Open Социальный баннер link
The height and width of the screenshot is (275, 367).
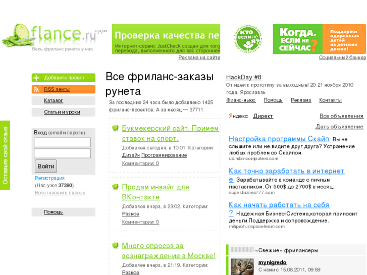point(342,58)
